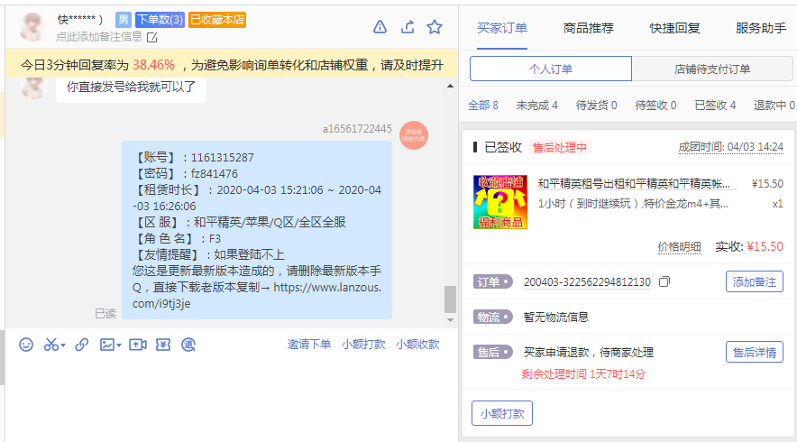Click sender name a16561722445
The height and width of the screenshot is (442, 797).
click(357, 129)
